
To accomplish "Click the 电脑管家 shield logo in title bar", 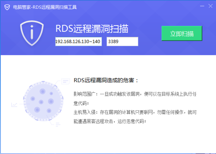I will tap(7, 7).
